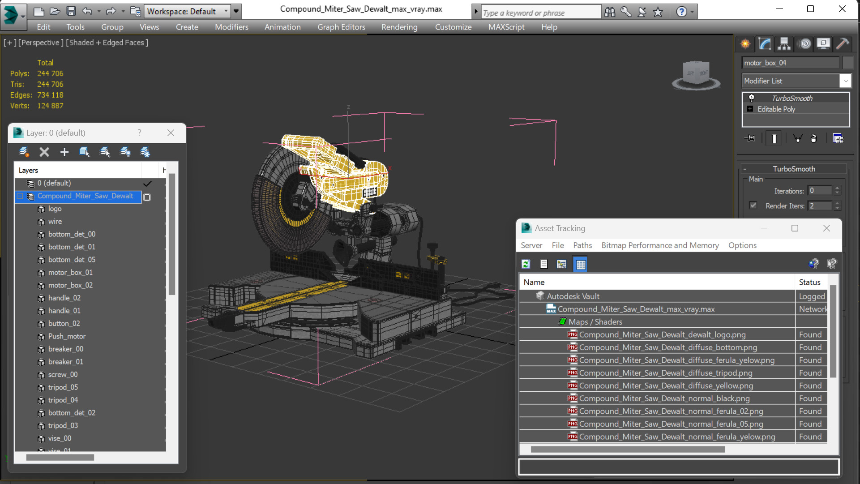Click the Pin Stack icon
Viewport: 860px width, 484px height.
point(750,138)
